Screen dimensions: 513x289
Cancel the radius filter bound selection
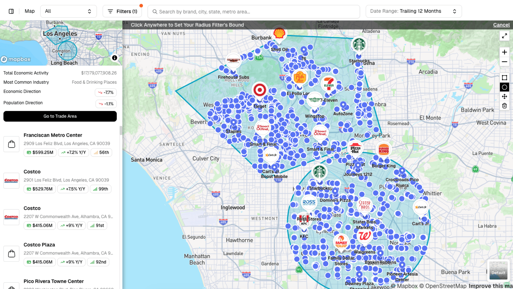(x=501, y=25)
